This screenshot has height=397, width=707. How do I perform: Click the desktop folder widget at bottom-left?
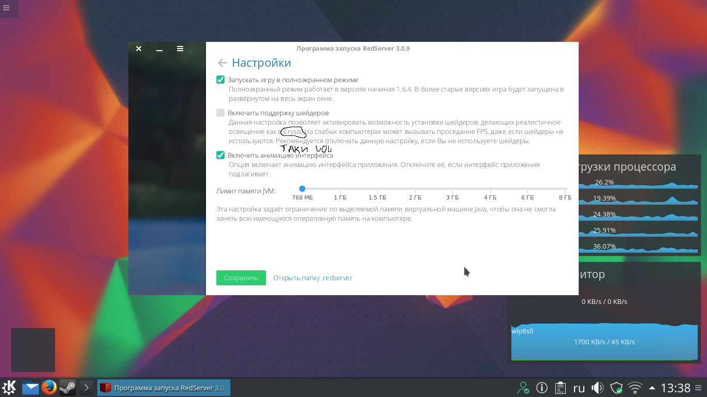pos(33,350)
